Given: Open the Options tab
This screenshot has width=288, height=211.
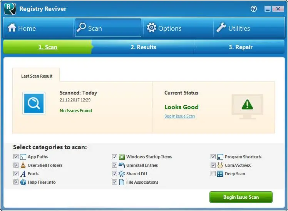Looking at the screenshot, I should [x=178, y=28].
